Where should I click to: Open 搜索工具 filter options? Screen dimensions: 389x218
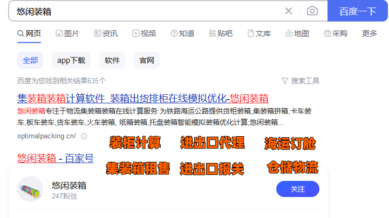301,81
